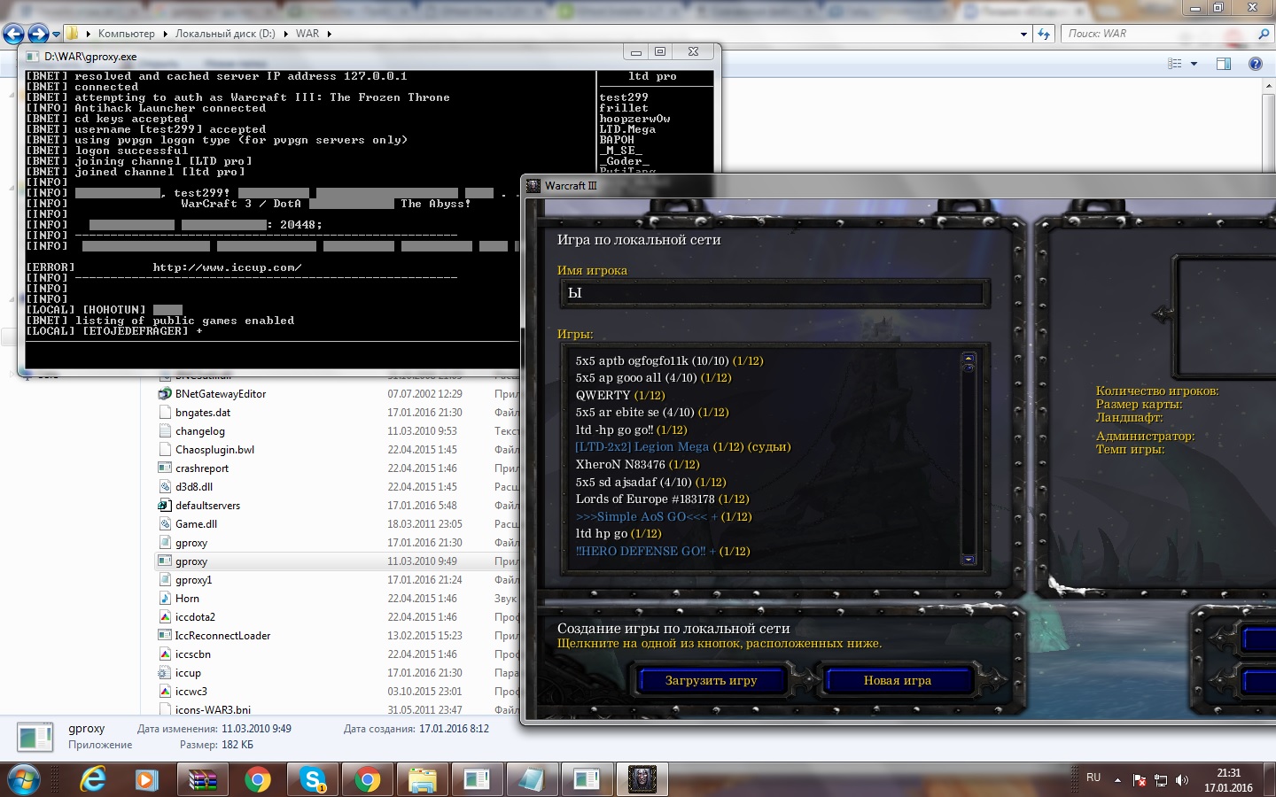Open the view options dropdown arrow

click(x=1194, y=64)
